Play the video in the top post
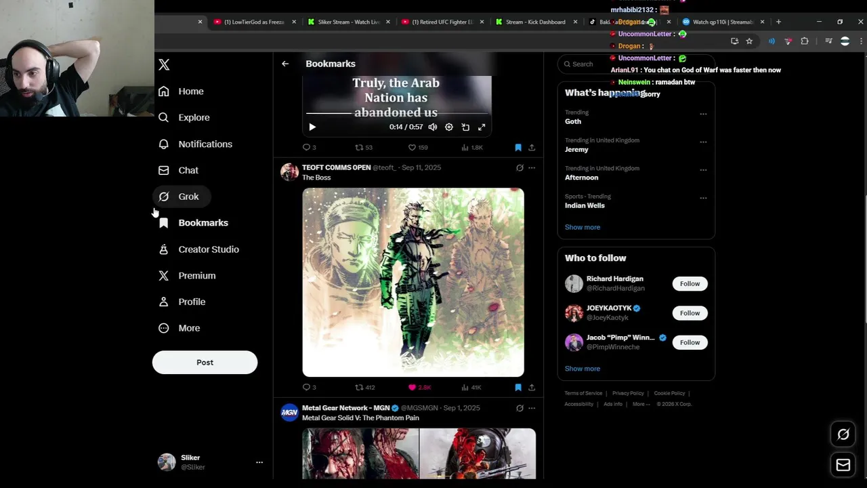867x488 pixels. pos(312,127)
